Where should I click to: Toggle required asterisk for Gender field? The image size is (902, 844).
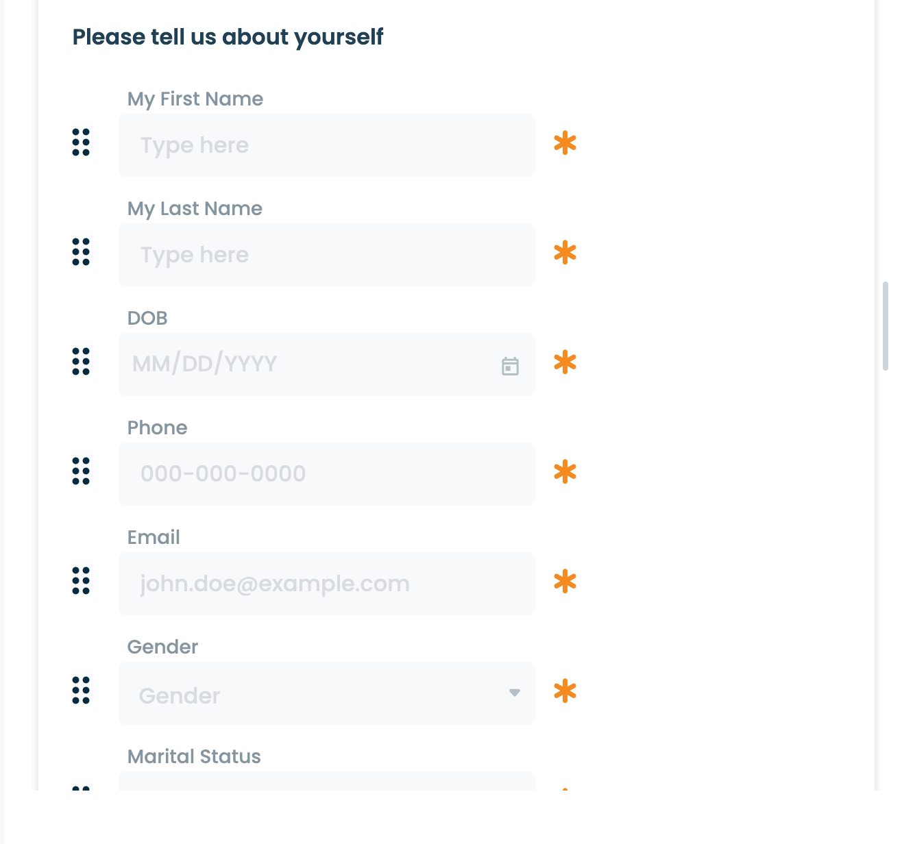(x=565, y=691)
